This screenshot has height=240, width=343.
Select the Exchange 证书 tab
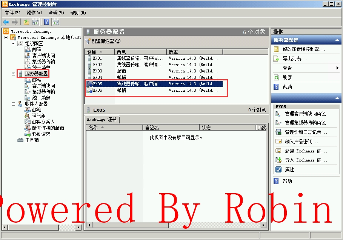102,119
